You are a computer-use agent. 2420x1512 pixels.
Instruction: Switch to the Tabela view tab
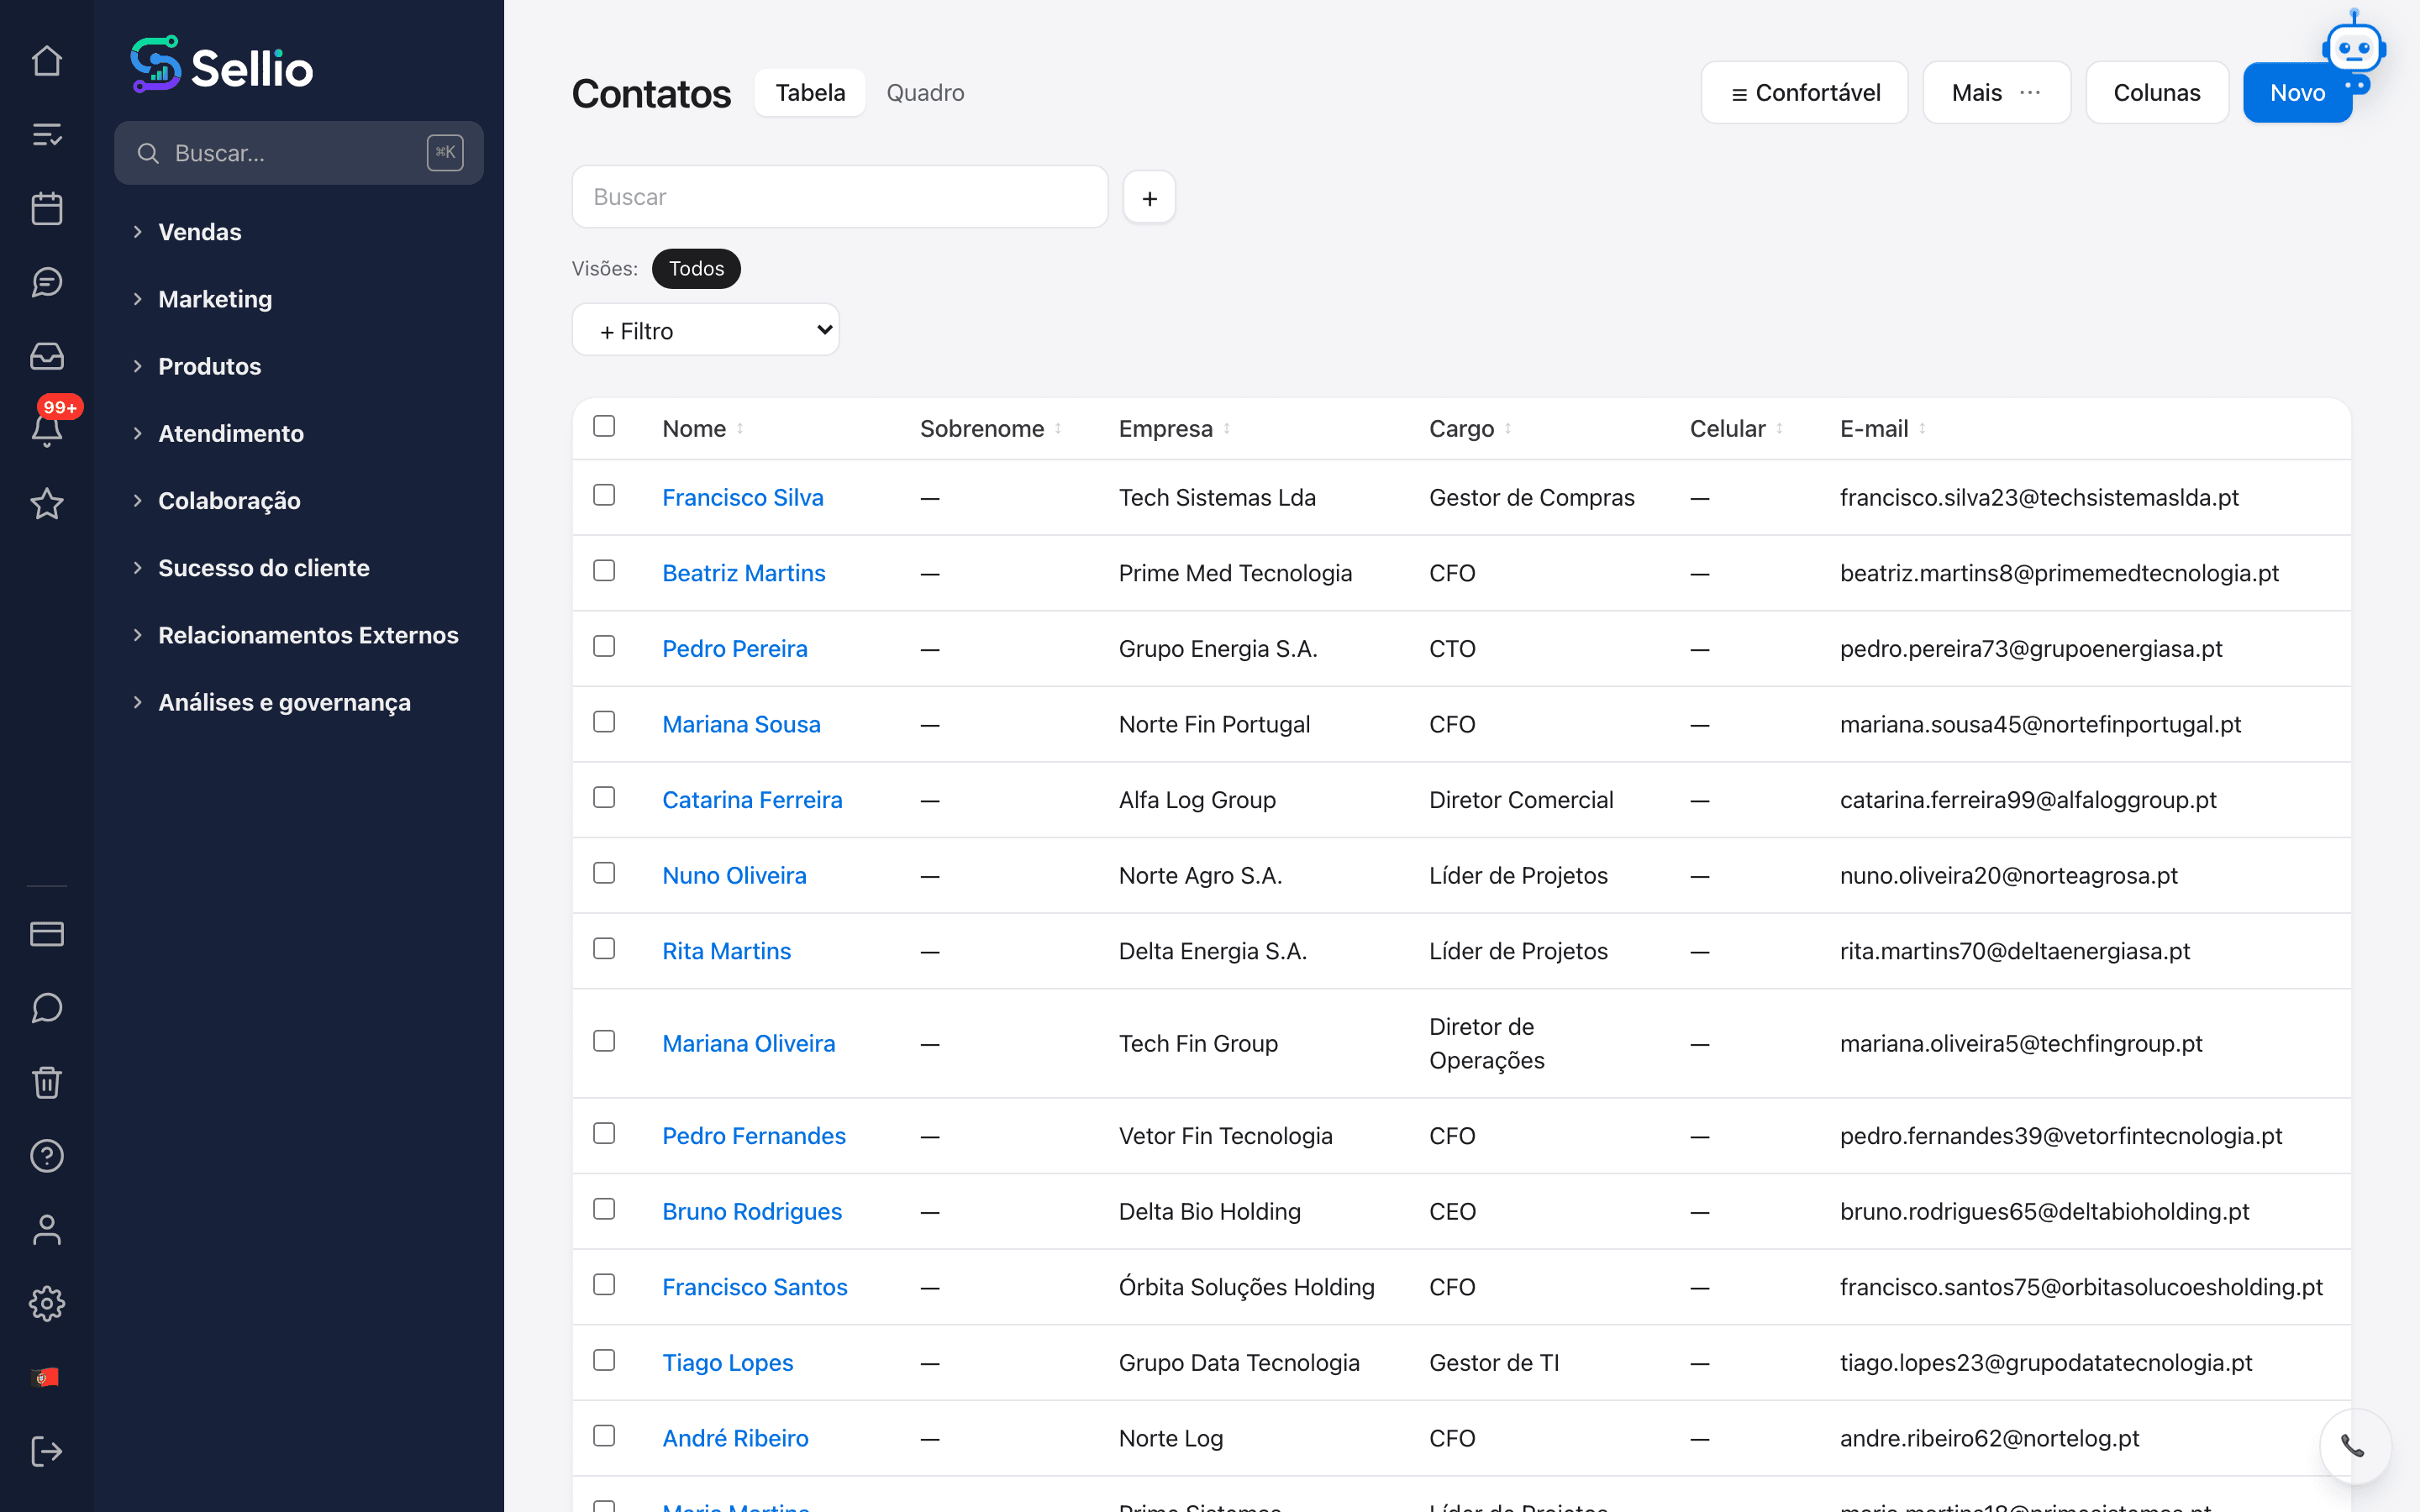click(810, 93)
